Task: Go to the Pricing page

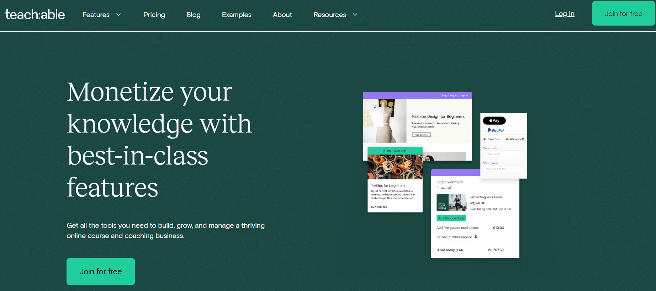Action: [x=154, y=15]
